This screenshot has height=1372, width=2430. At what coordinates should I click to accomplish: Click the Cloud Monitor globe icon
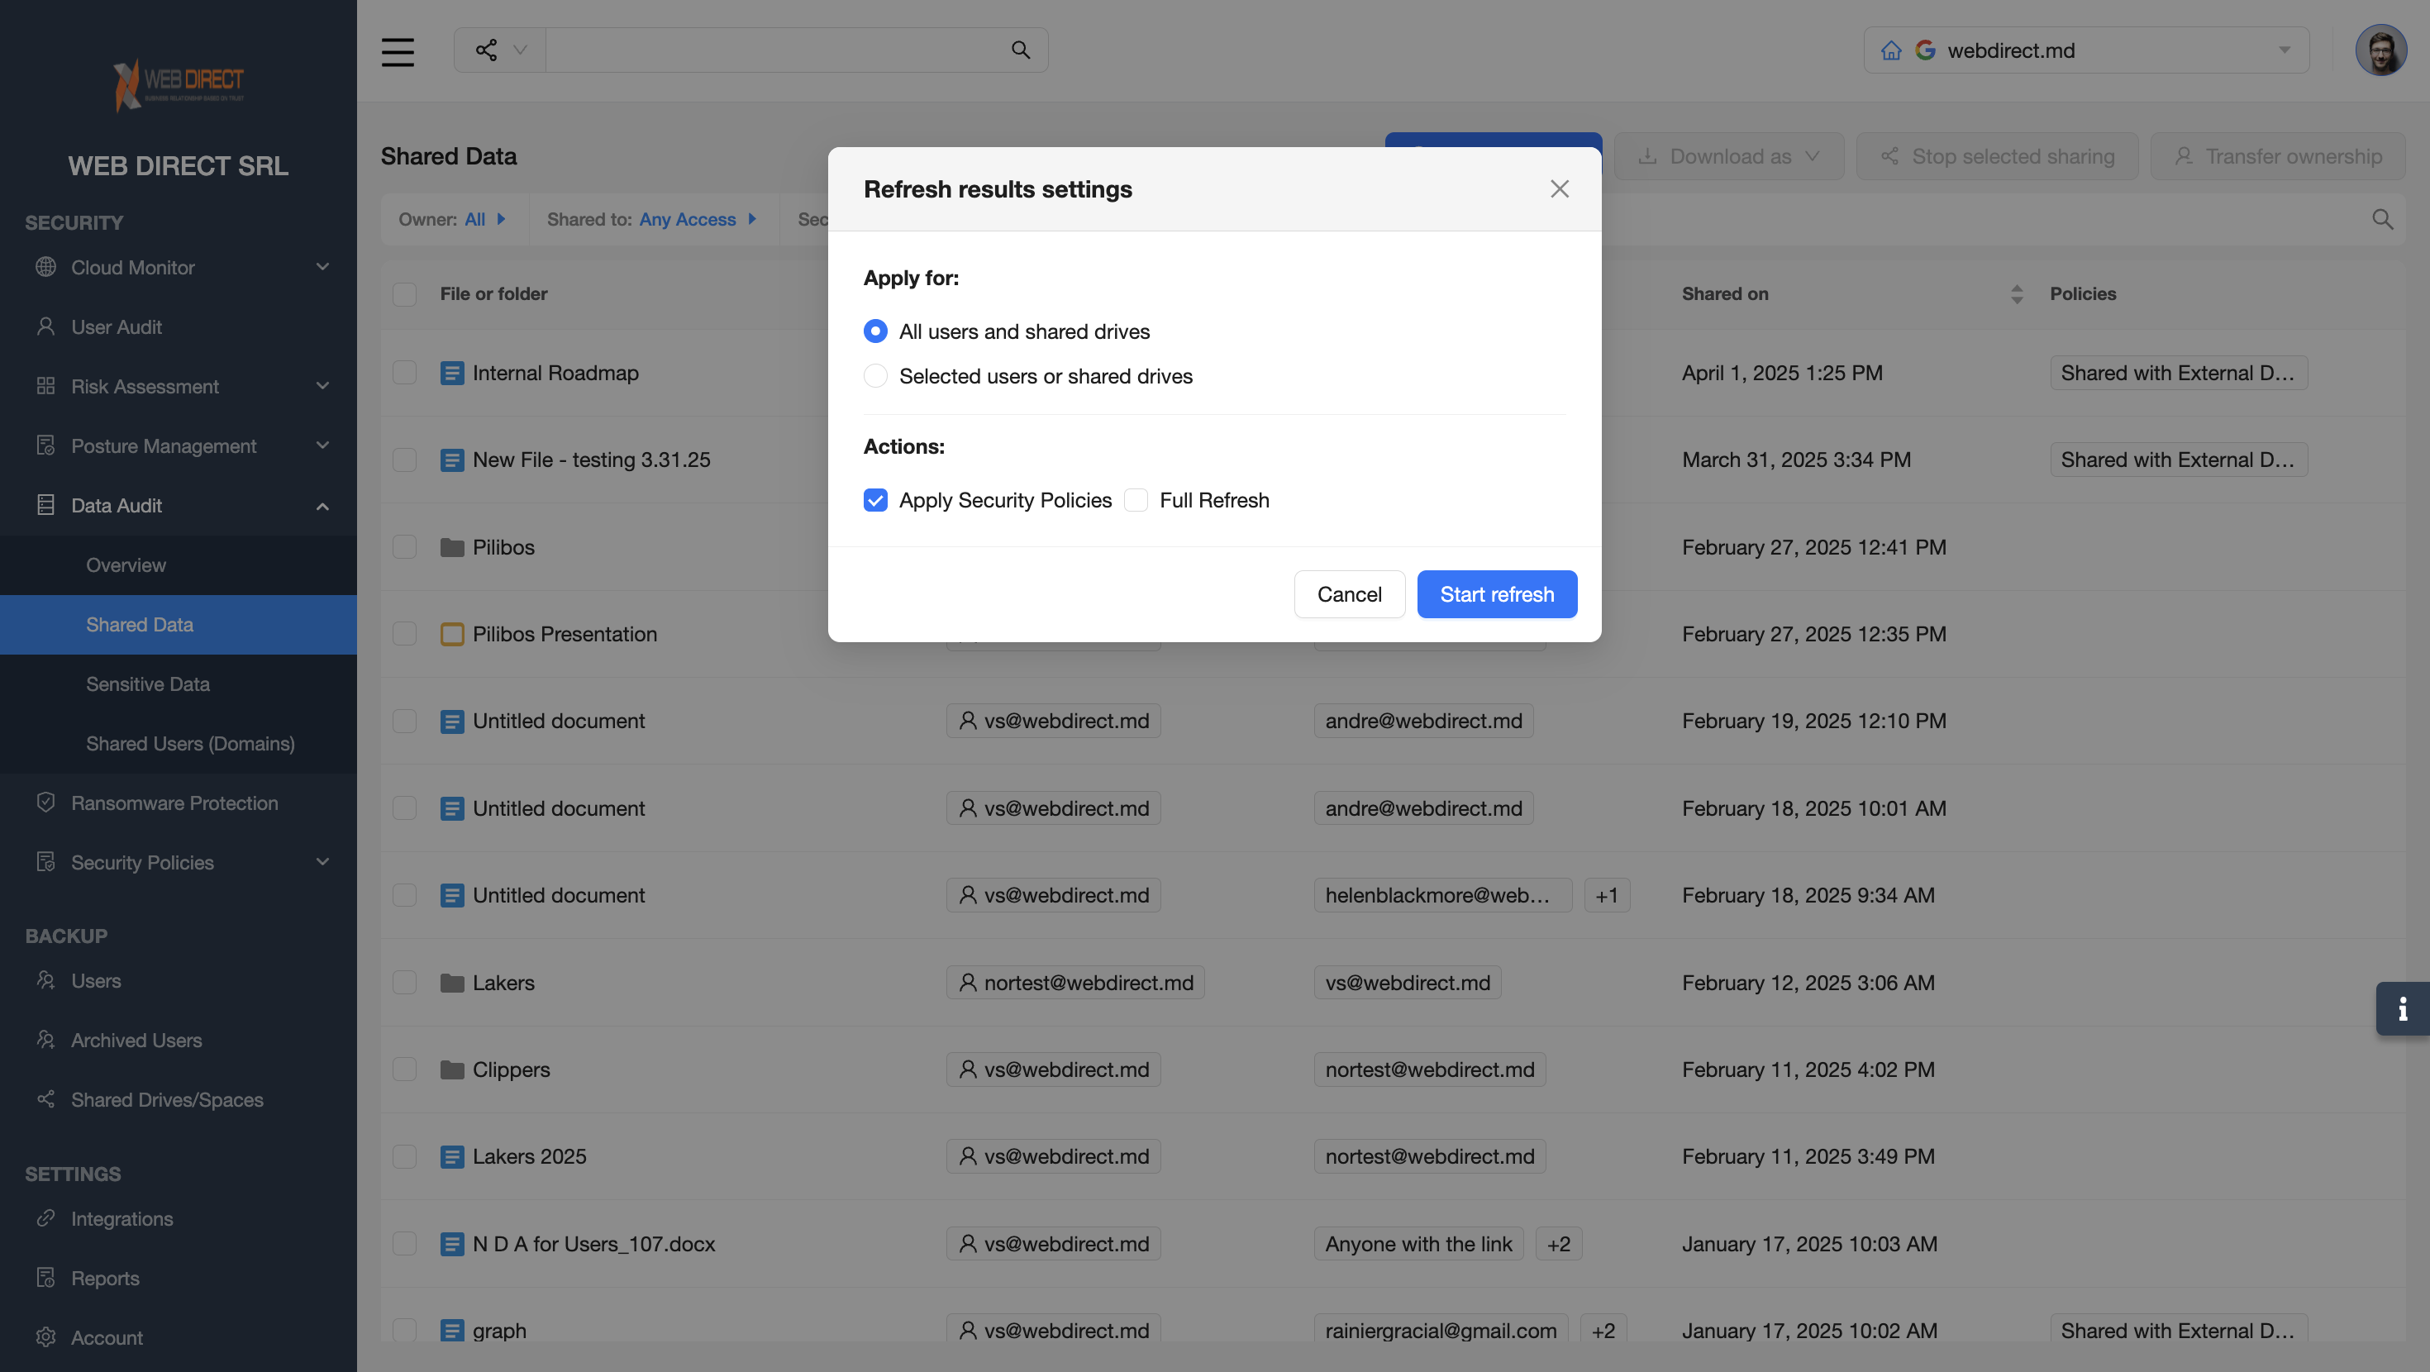(45, 267)
